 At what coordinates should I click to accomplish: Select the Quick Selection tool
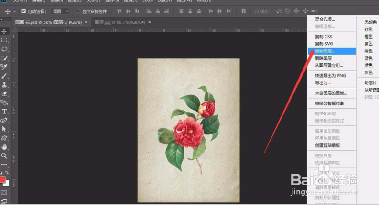pyautogui.click(x=4, y=58)
